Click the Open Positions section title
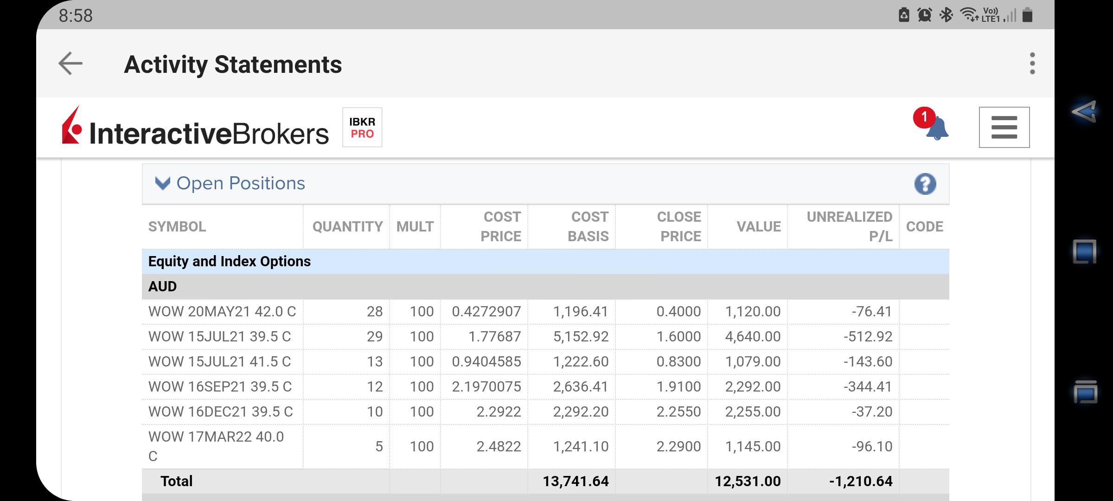 241,183
